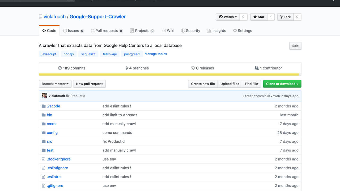View the Insights tab
Screen dimensions: 340x191
click(x=216, y=31)
